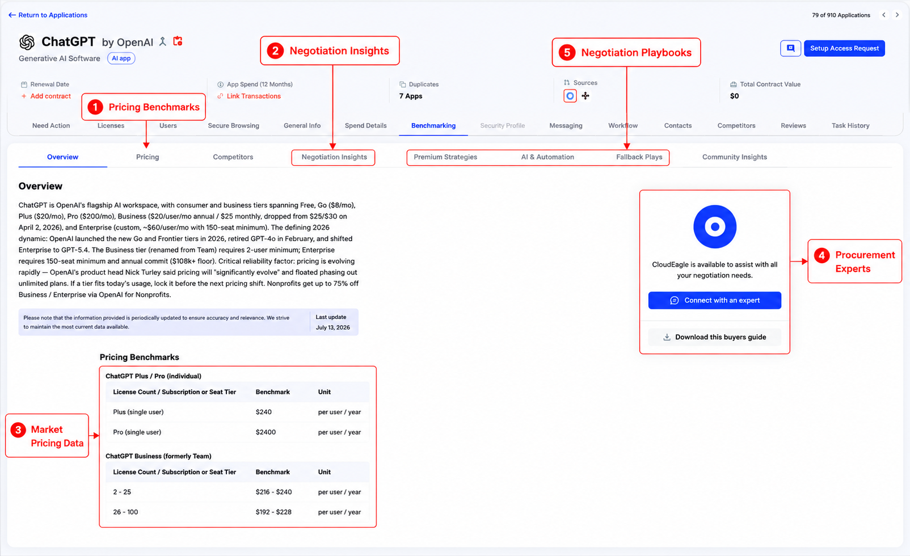This screenshot has height=556, width=910.
Task: Open the Task History tab
Action: [x=850, y=126]
